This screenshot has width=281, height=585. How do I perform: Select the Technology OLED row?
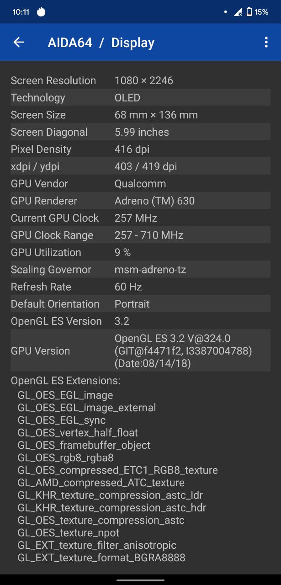[x=140, y=98]
